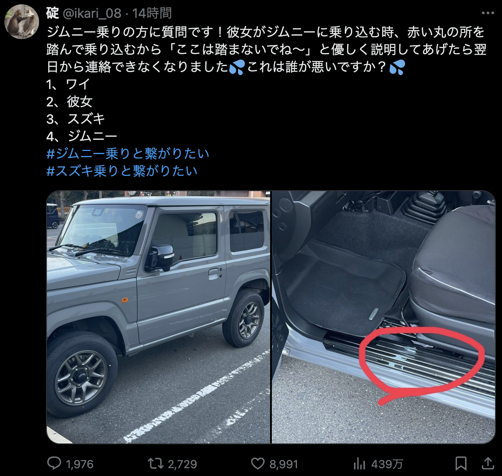Open the #ジムニー乗りと繋がりたい hashtag
Screen dimensions: 502x476
pyautogui.click(x=128, y=154)
